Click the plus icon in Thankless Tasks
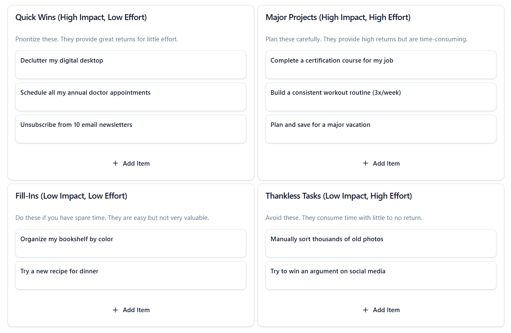 point(366,310)
